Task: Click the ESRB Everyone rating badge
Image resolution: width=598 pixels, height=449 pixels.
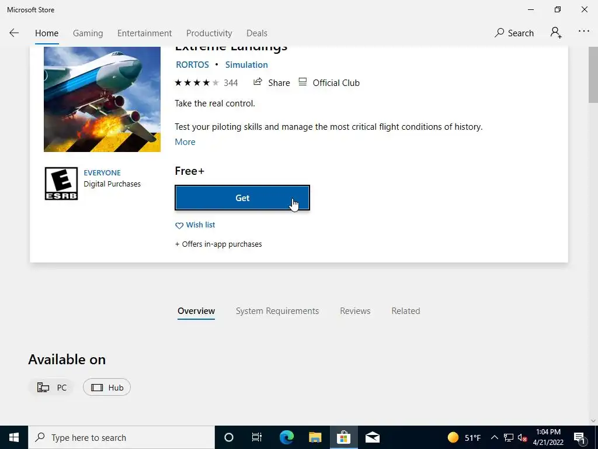Action: (61, 184)
